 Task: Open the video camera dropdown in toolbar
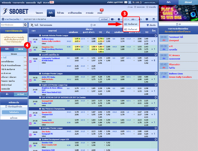[113, 19]
